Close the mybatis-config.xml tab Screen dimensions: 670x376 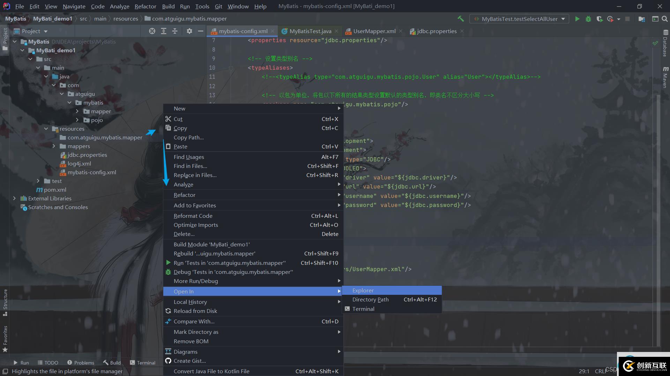tap(273, 31)
